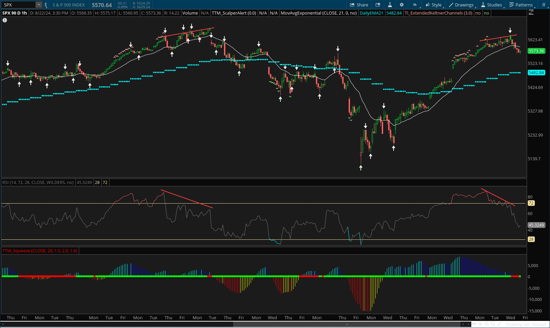
Task: Click the symbol link chain icon
Action: click(x=46, y=5)
